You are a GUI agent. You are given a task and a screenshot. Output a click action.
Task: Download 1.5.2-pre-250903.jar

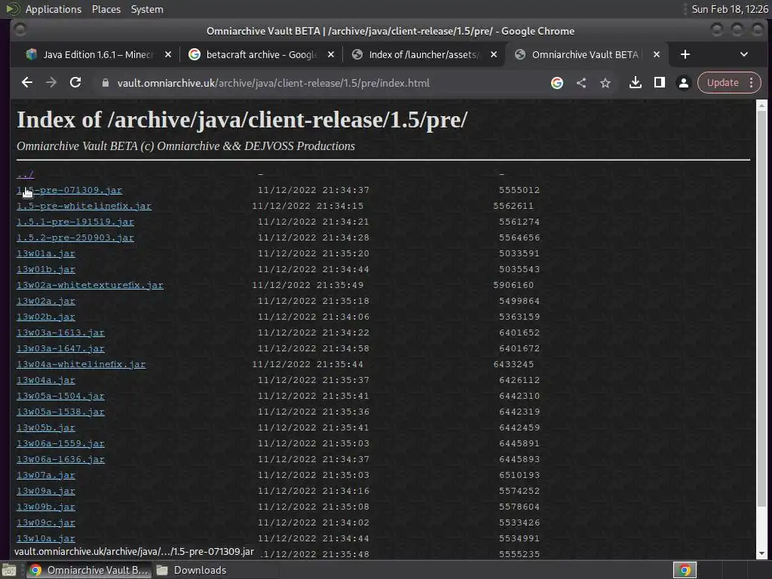(75, 237)
